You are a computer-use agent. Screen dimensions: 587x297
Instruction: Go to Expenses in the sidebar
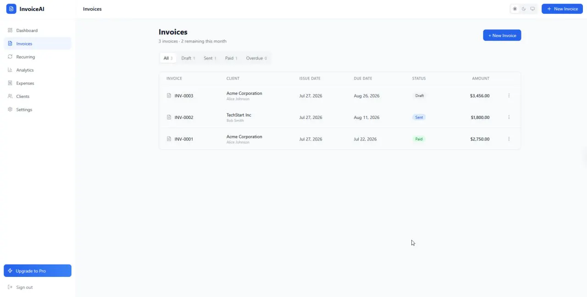pos(38,83)
